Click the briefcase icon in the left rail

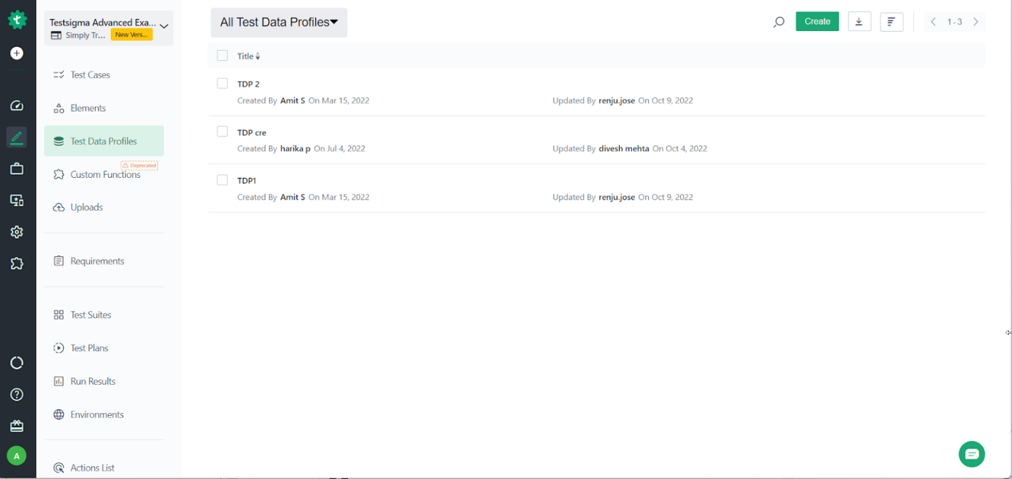tap(16, 169)
